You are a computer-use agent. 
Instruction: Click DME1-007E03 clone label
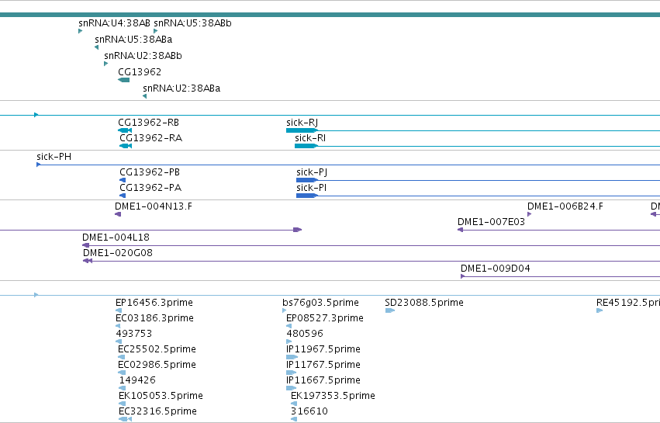491,222
